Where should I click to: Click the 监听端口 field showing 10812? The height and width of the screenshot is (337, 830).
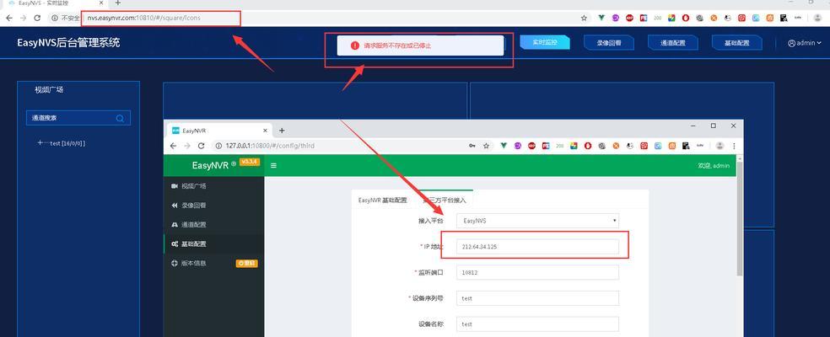click(x=538, y=272)
